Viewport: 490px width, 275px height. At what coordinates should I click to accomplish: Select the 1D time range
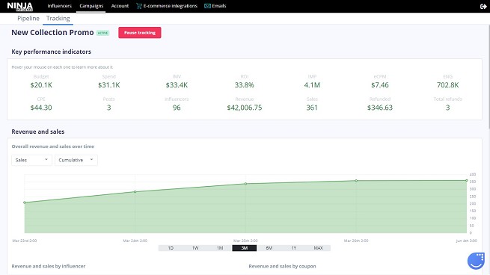tap(171, 248)
